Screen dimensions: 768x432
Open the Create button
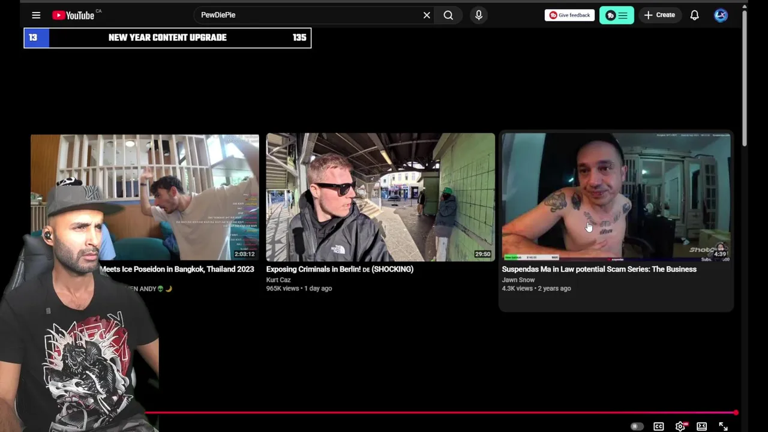pyautogui.click(x=659, y=15)
